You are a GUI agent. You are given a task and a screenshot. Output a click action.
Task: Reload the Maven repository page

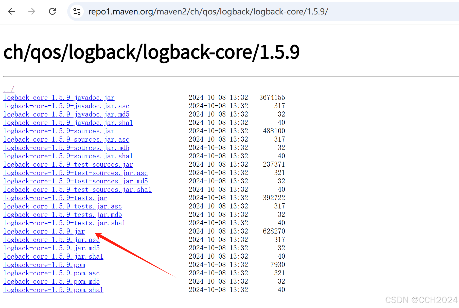pos(52,11)
